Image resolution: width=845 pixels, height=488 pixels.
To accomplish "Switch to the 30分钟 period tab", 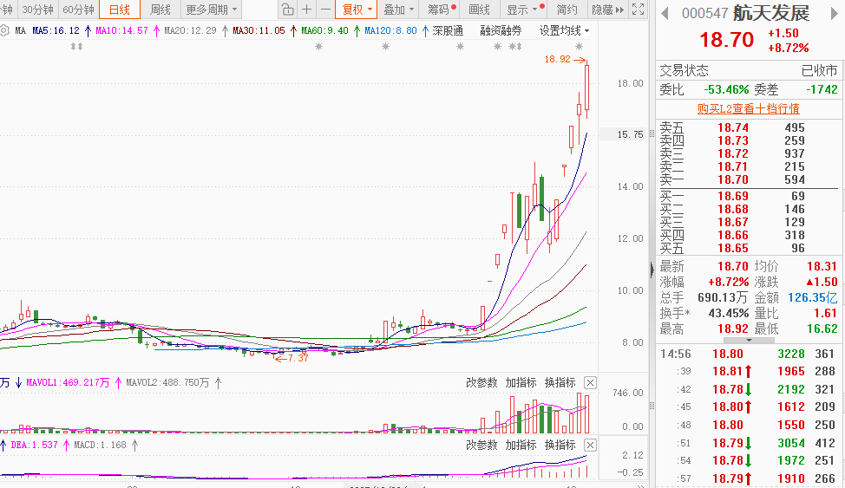I will (37, 10).
